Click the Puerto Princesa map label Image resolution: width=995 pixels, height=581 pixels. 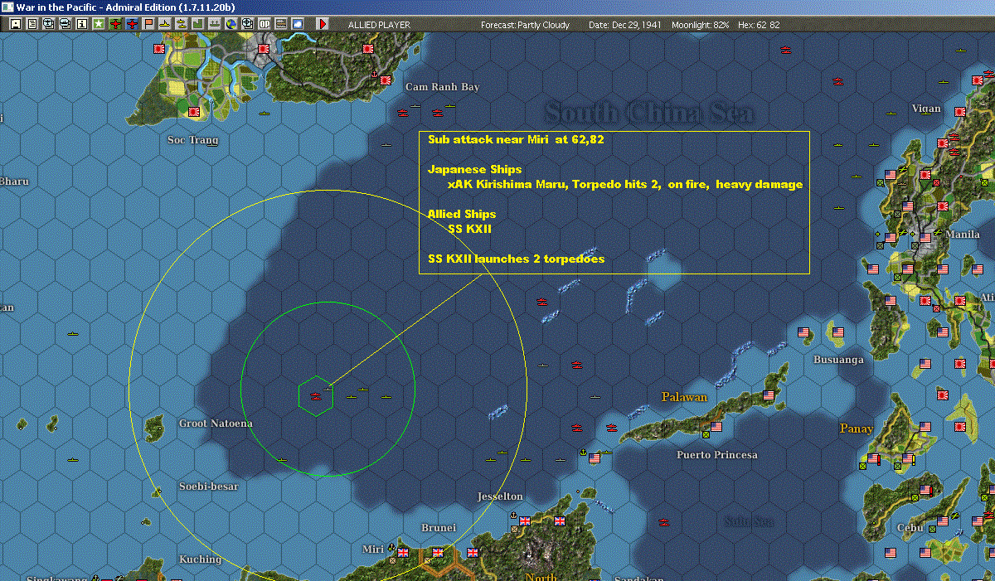[716, 455]
